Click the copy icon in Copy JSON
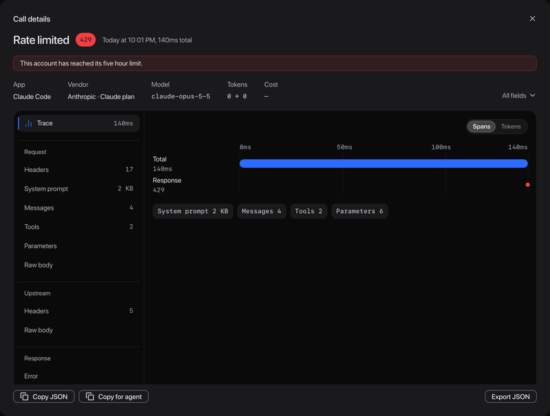Image resolution: width=550 pixels, height=416 pixels. (24, 396)
